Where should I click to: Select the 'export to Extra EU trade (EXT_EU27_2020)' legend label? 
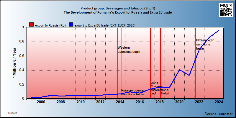click(105, 25)
